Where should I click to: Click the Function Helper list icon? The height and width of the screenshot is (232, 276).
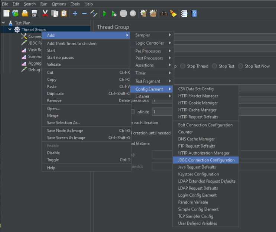(184, 13)
